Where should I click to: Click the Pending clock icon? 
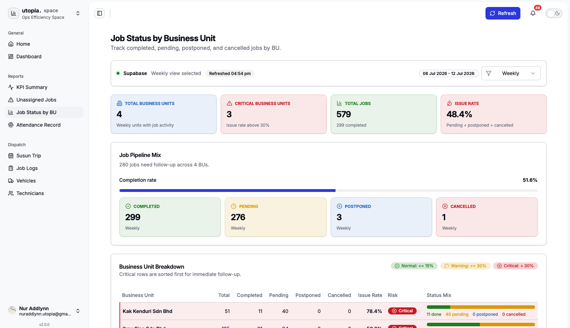(x=234, y=206)
